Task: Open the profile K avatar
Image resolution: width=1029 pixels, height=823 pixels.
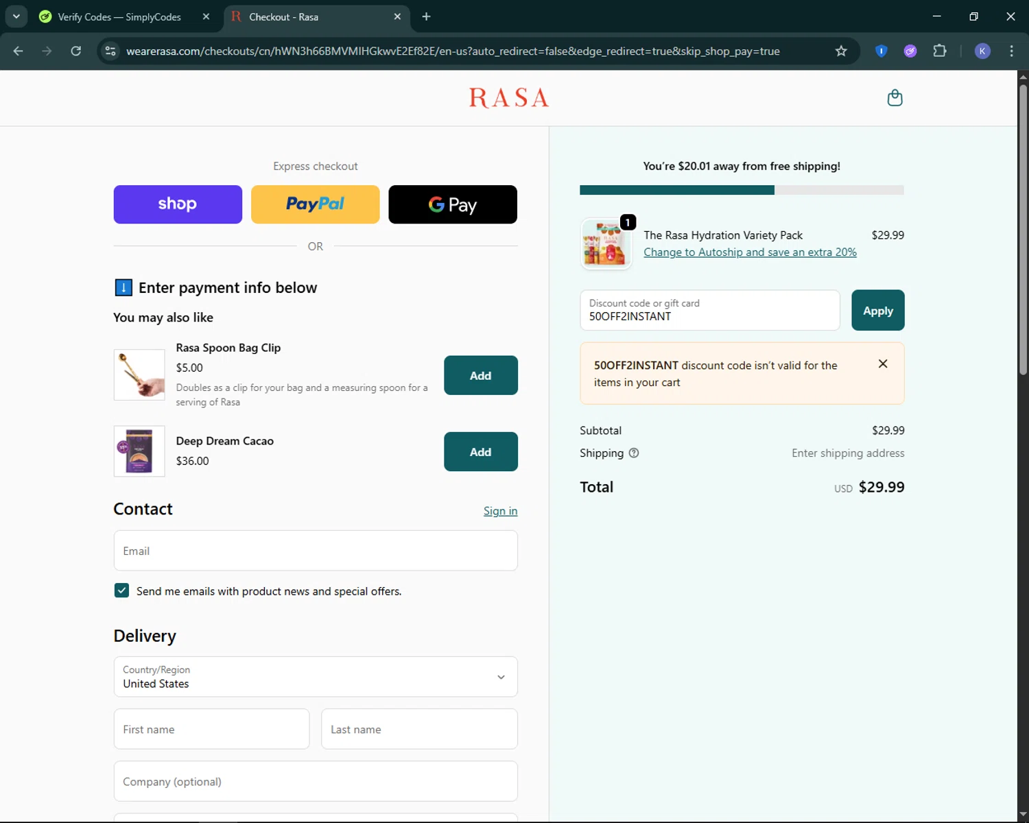Action: pyautogui.click(x=982, y=51)
